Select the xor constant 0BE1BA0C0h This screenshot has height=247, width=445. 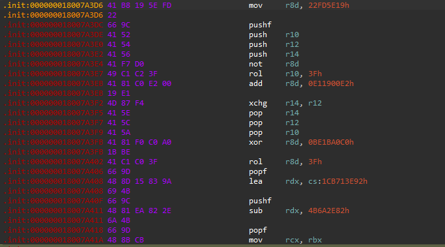[331, 142]
